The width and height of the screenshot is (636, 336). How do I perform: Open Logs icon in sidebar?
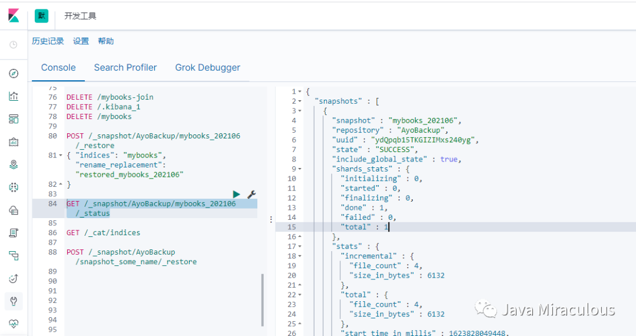point(14,233)
